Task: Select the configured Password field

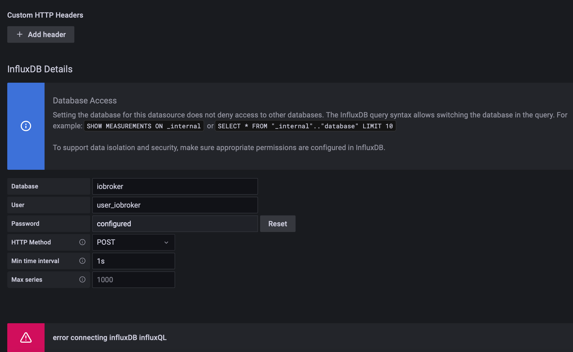Action: click(x=175, y=224)
